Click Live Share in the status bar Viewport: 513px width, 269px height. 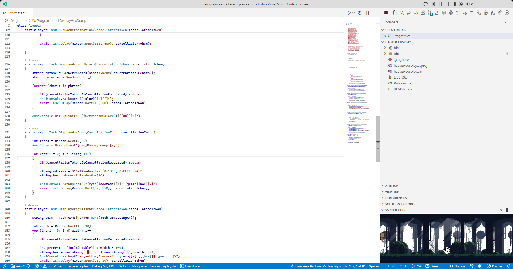click(190, 266)
